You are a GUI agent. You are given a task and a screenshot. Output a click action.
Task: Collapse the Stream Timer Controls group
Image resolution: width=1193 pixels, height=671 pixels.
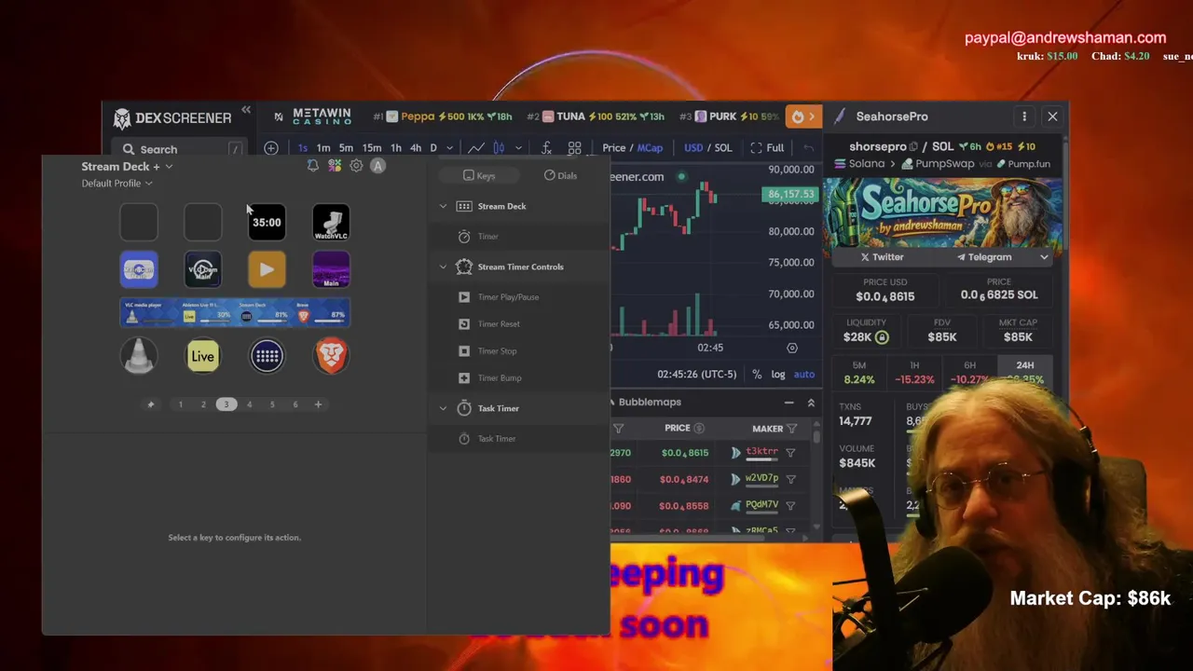click(443, 267)
